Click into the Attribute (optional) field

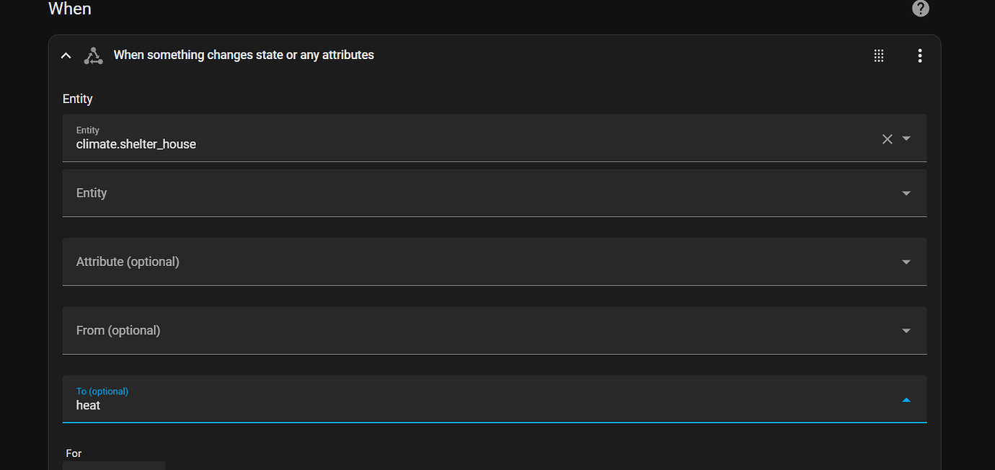coord(433,262)
